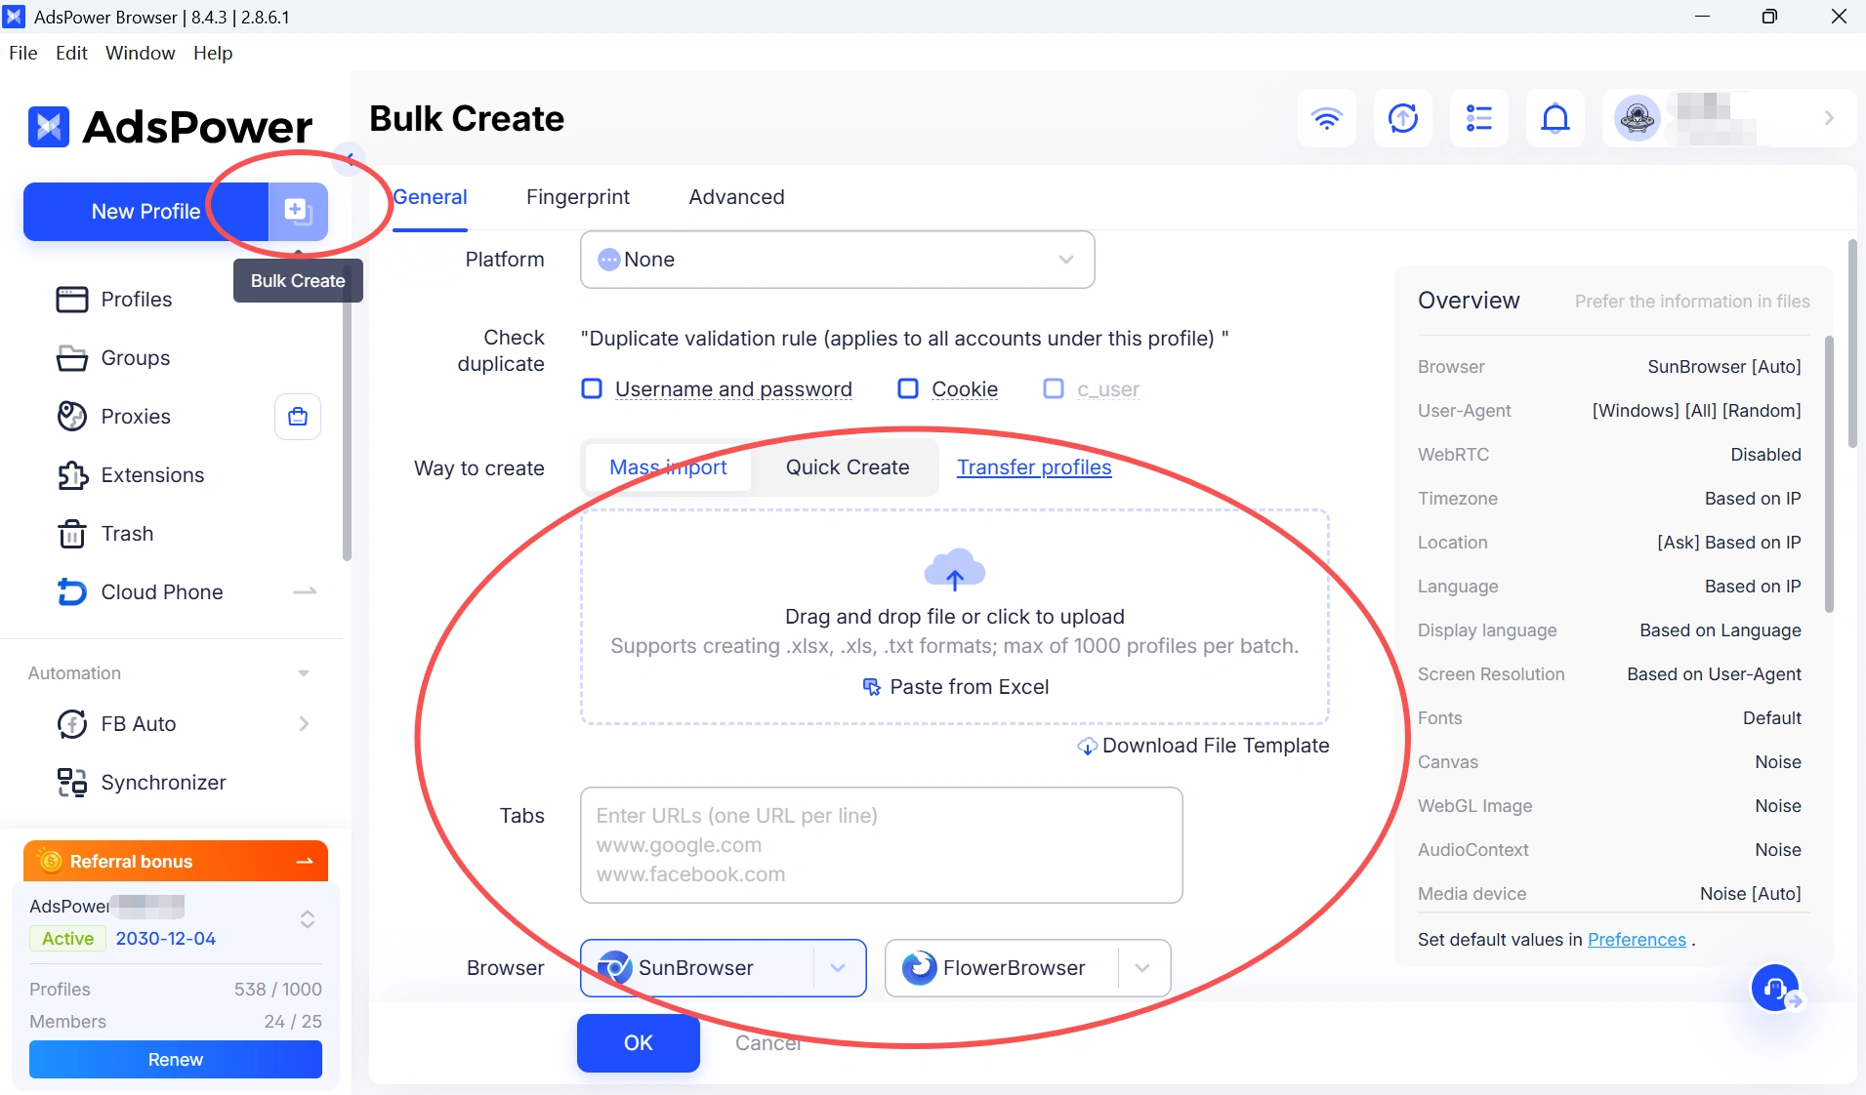
Task: Open the Help menu
Action: point(213,53)
